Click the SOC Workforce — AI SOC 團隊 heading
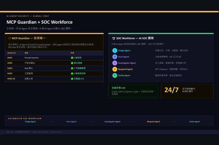 click(x=135, y=38)
